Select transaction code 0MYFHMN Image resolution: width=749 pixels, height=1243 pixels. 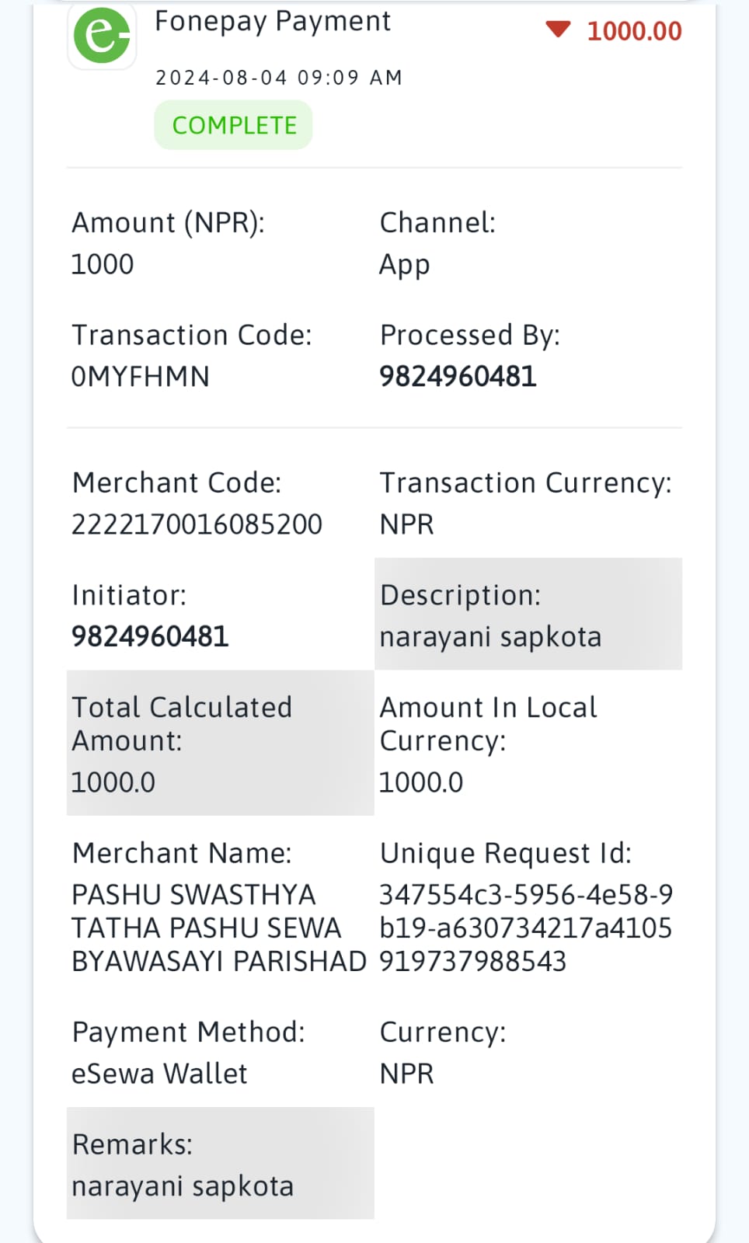pyautogui.click(x=141, y=377)
